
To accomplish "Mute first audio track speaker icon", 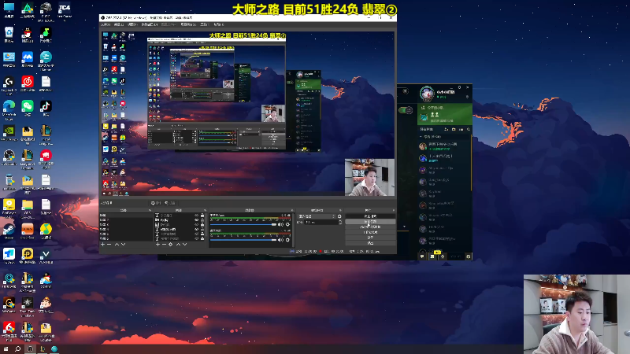I will [281, 224].
